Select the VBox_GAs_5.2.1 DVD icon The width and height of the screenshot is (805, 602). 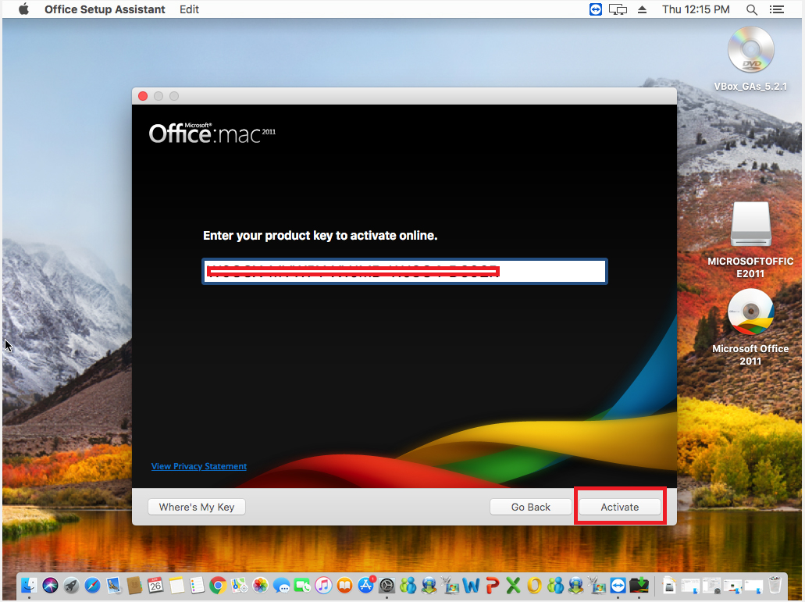(750, 50)
